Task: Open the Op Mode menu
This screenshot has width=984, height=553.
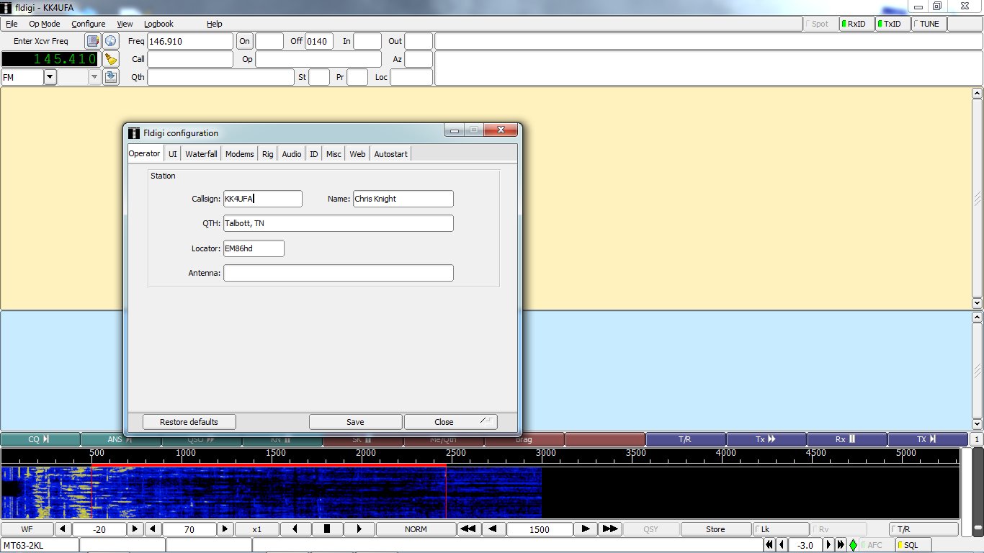Action: click(x=45, y=24)
